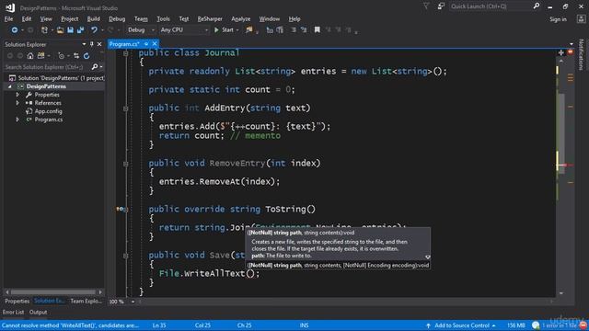Click the solution view switcher icon in Solution Explorer

(x=40, y=56)
